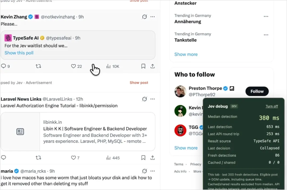Turn off the Jev debug panel

272,106
